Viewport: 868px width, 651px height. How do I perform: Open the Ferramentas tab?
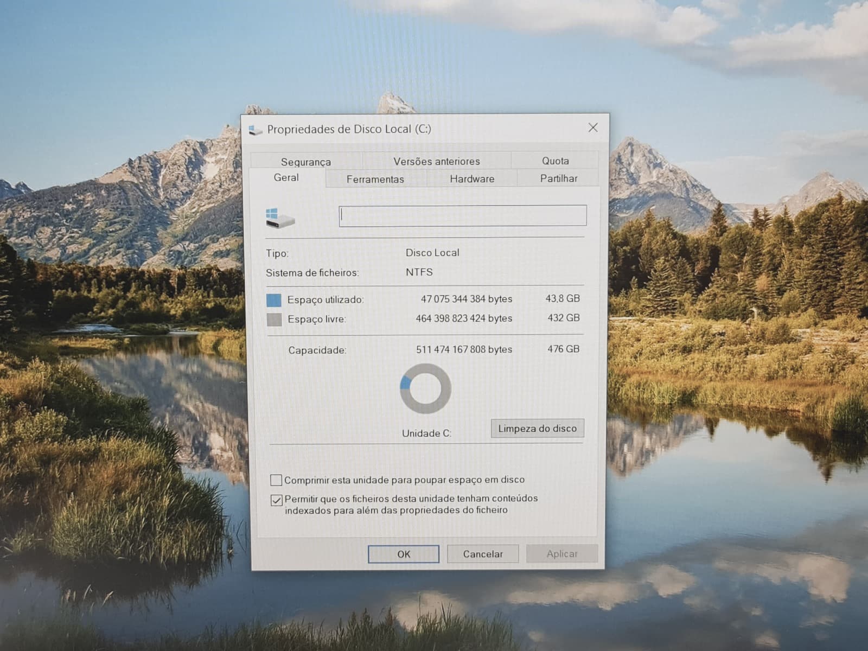pyautogui.click(x=375, y=179)
